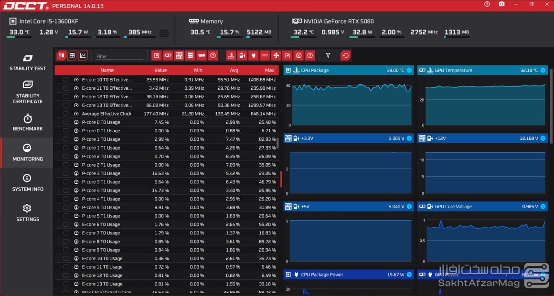Click the E-core 8 T0 Usage row name
The height and width of the screenshot is (296, 554).
pyautogui.click(x=101, y=242)
